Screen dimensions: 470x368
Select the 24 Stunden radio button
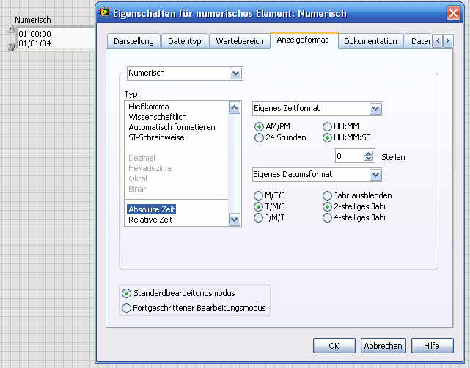259,138
